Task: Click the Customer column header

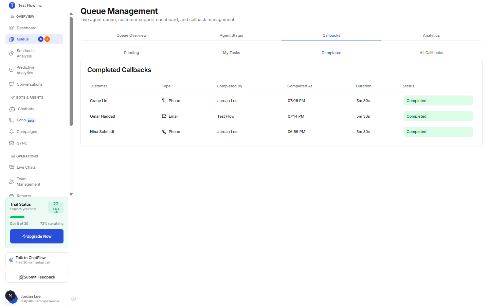Action: pos(98,86)
